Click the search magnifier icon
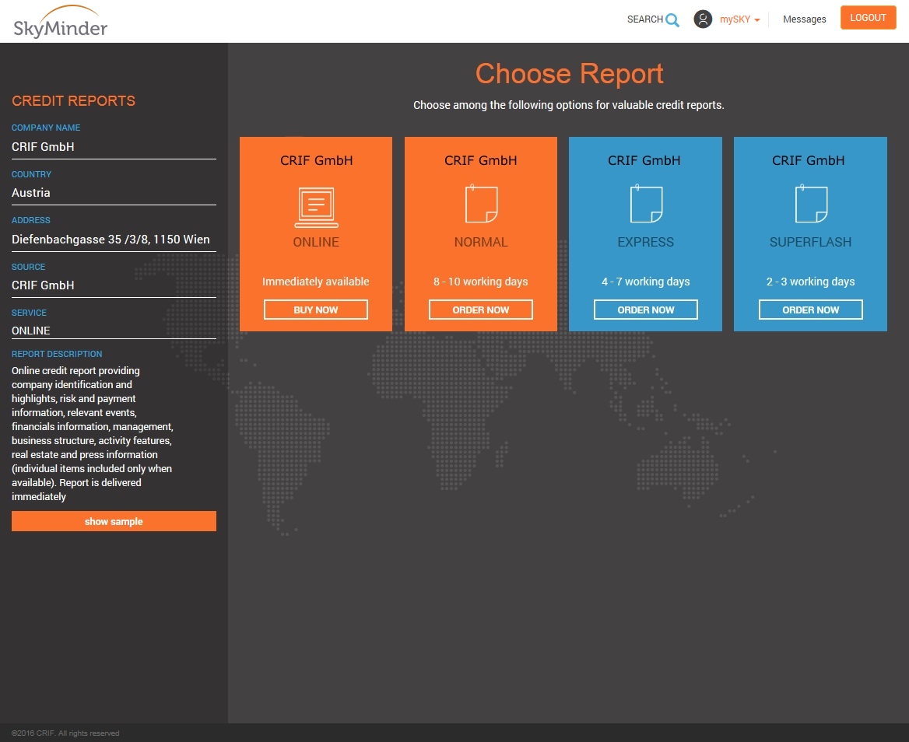Screen dimensions: 909x742 coord(672,20)
